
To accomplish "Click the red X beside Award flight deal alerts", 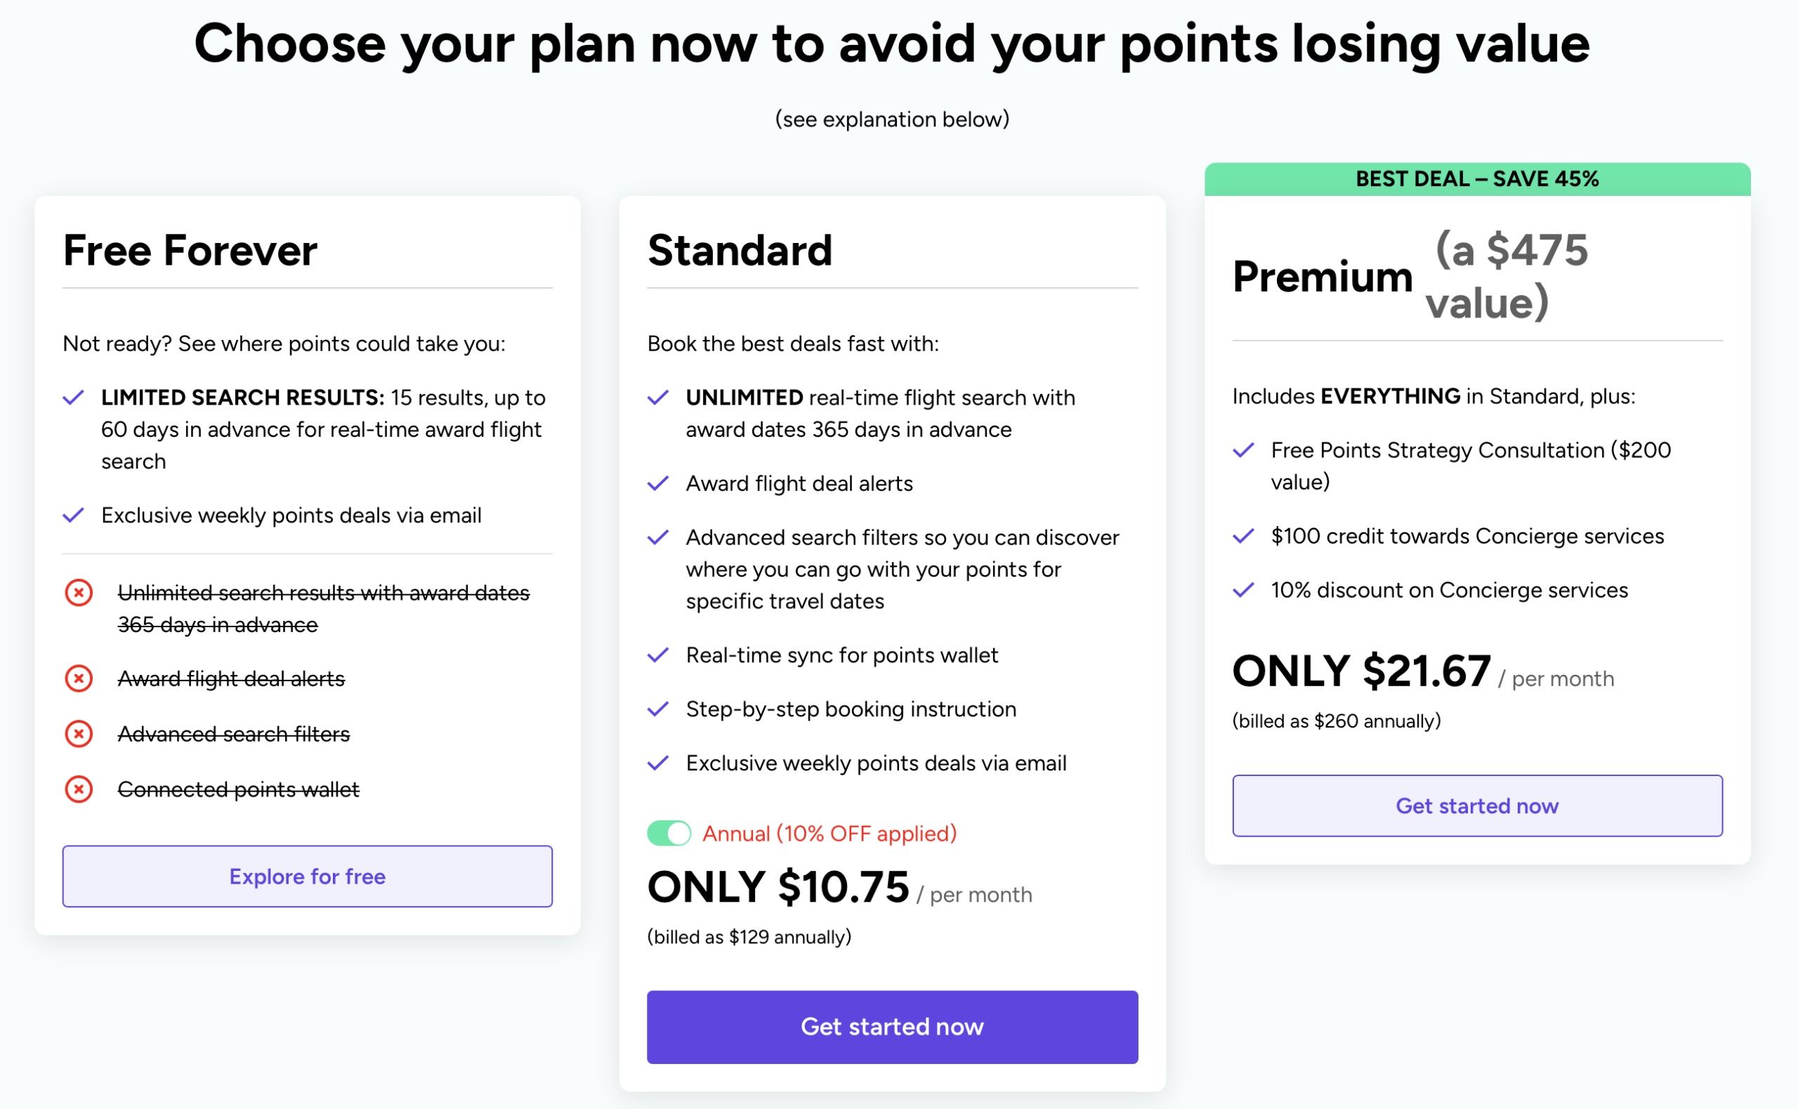I will click(x=79, y=678).
